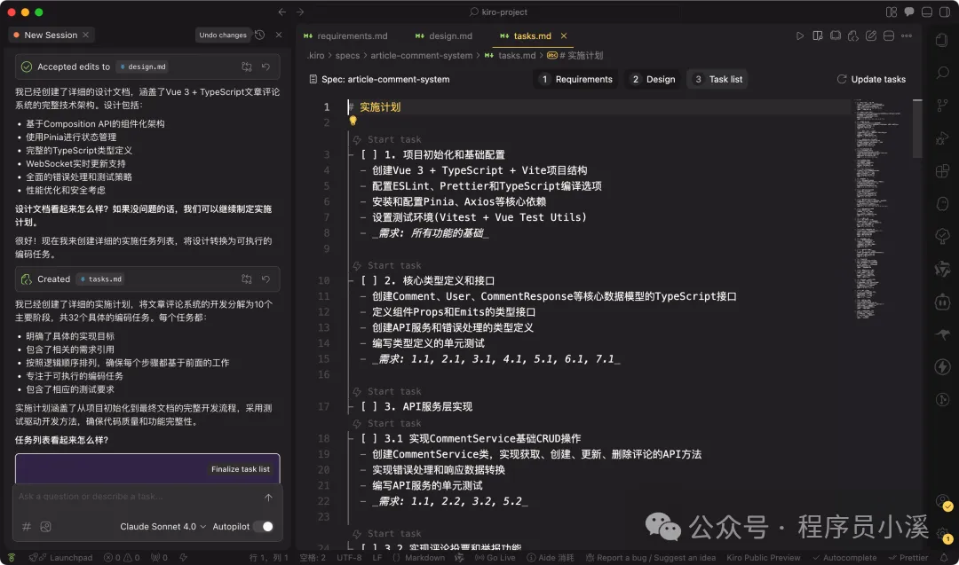The height and width of the screenshot is (565, 959).
Task: Click the lightning bolt icon in right sidebar
Action: [x=943, y=366]
